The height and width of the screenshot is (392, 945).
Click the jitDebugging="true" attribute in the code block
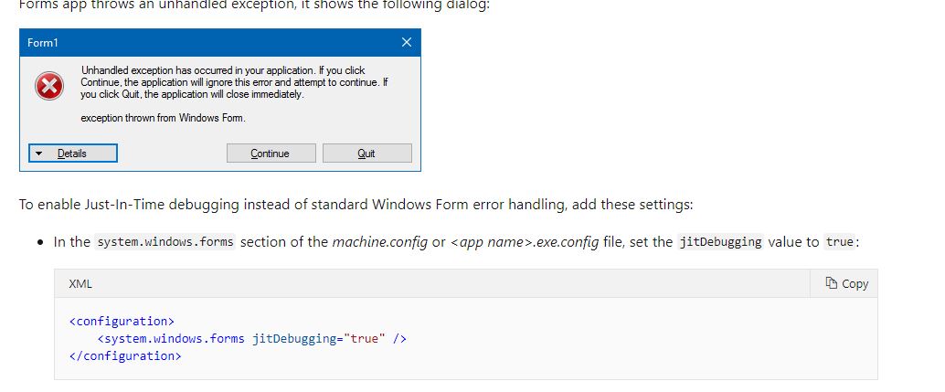pyautogui.click(x=319, y=338)
